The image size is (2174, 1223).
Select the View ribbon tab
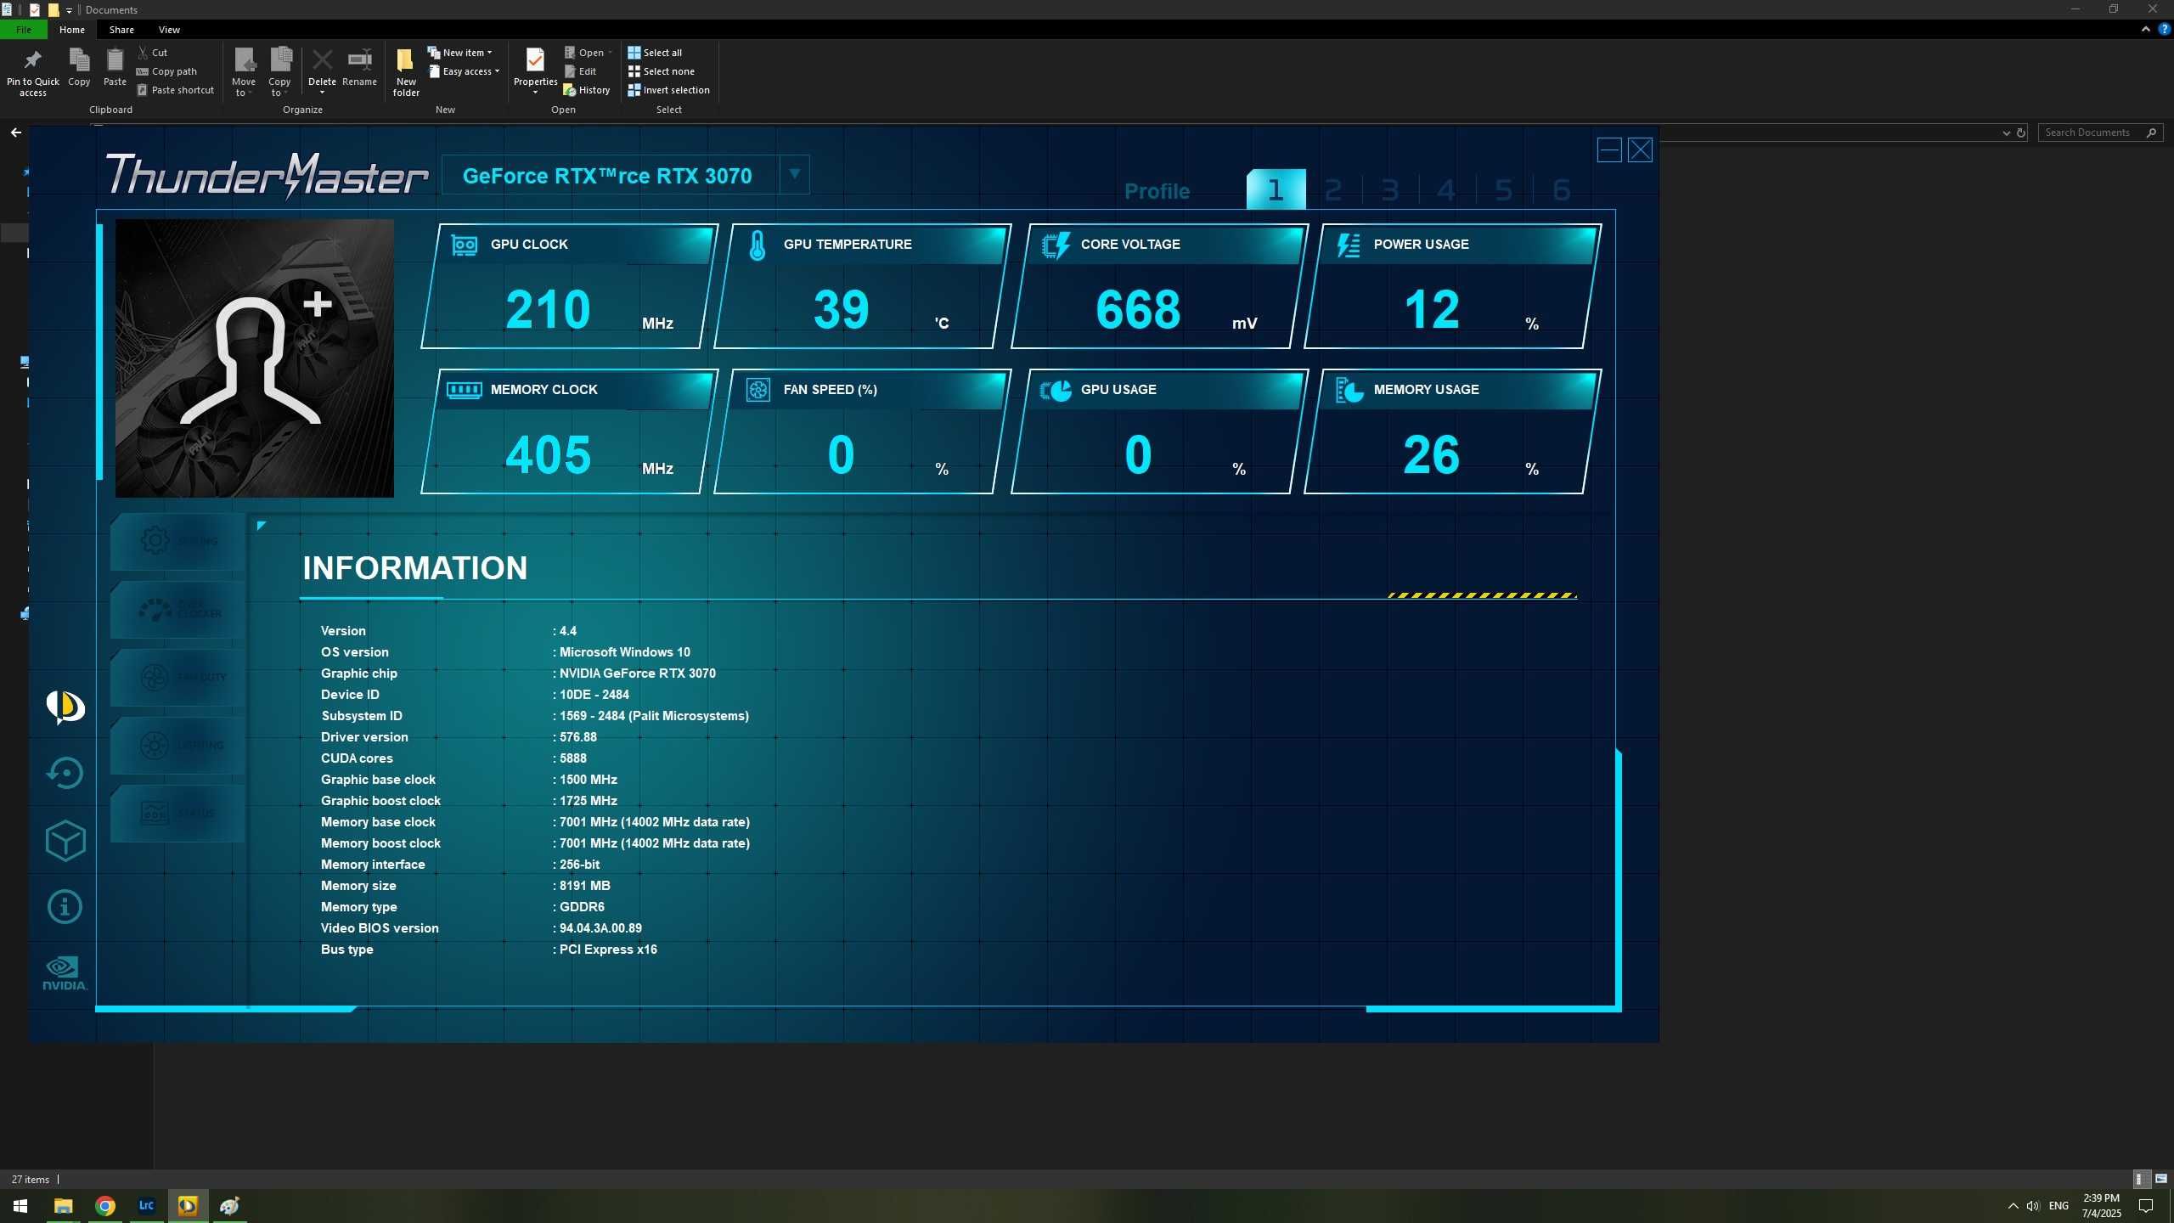click(x=169, y=30)
